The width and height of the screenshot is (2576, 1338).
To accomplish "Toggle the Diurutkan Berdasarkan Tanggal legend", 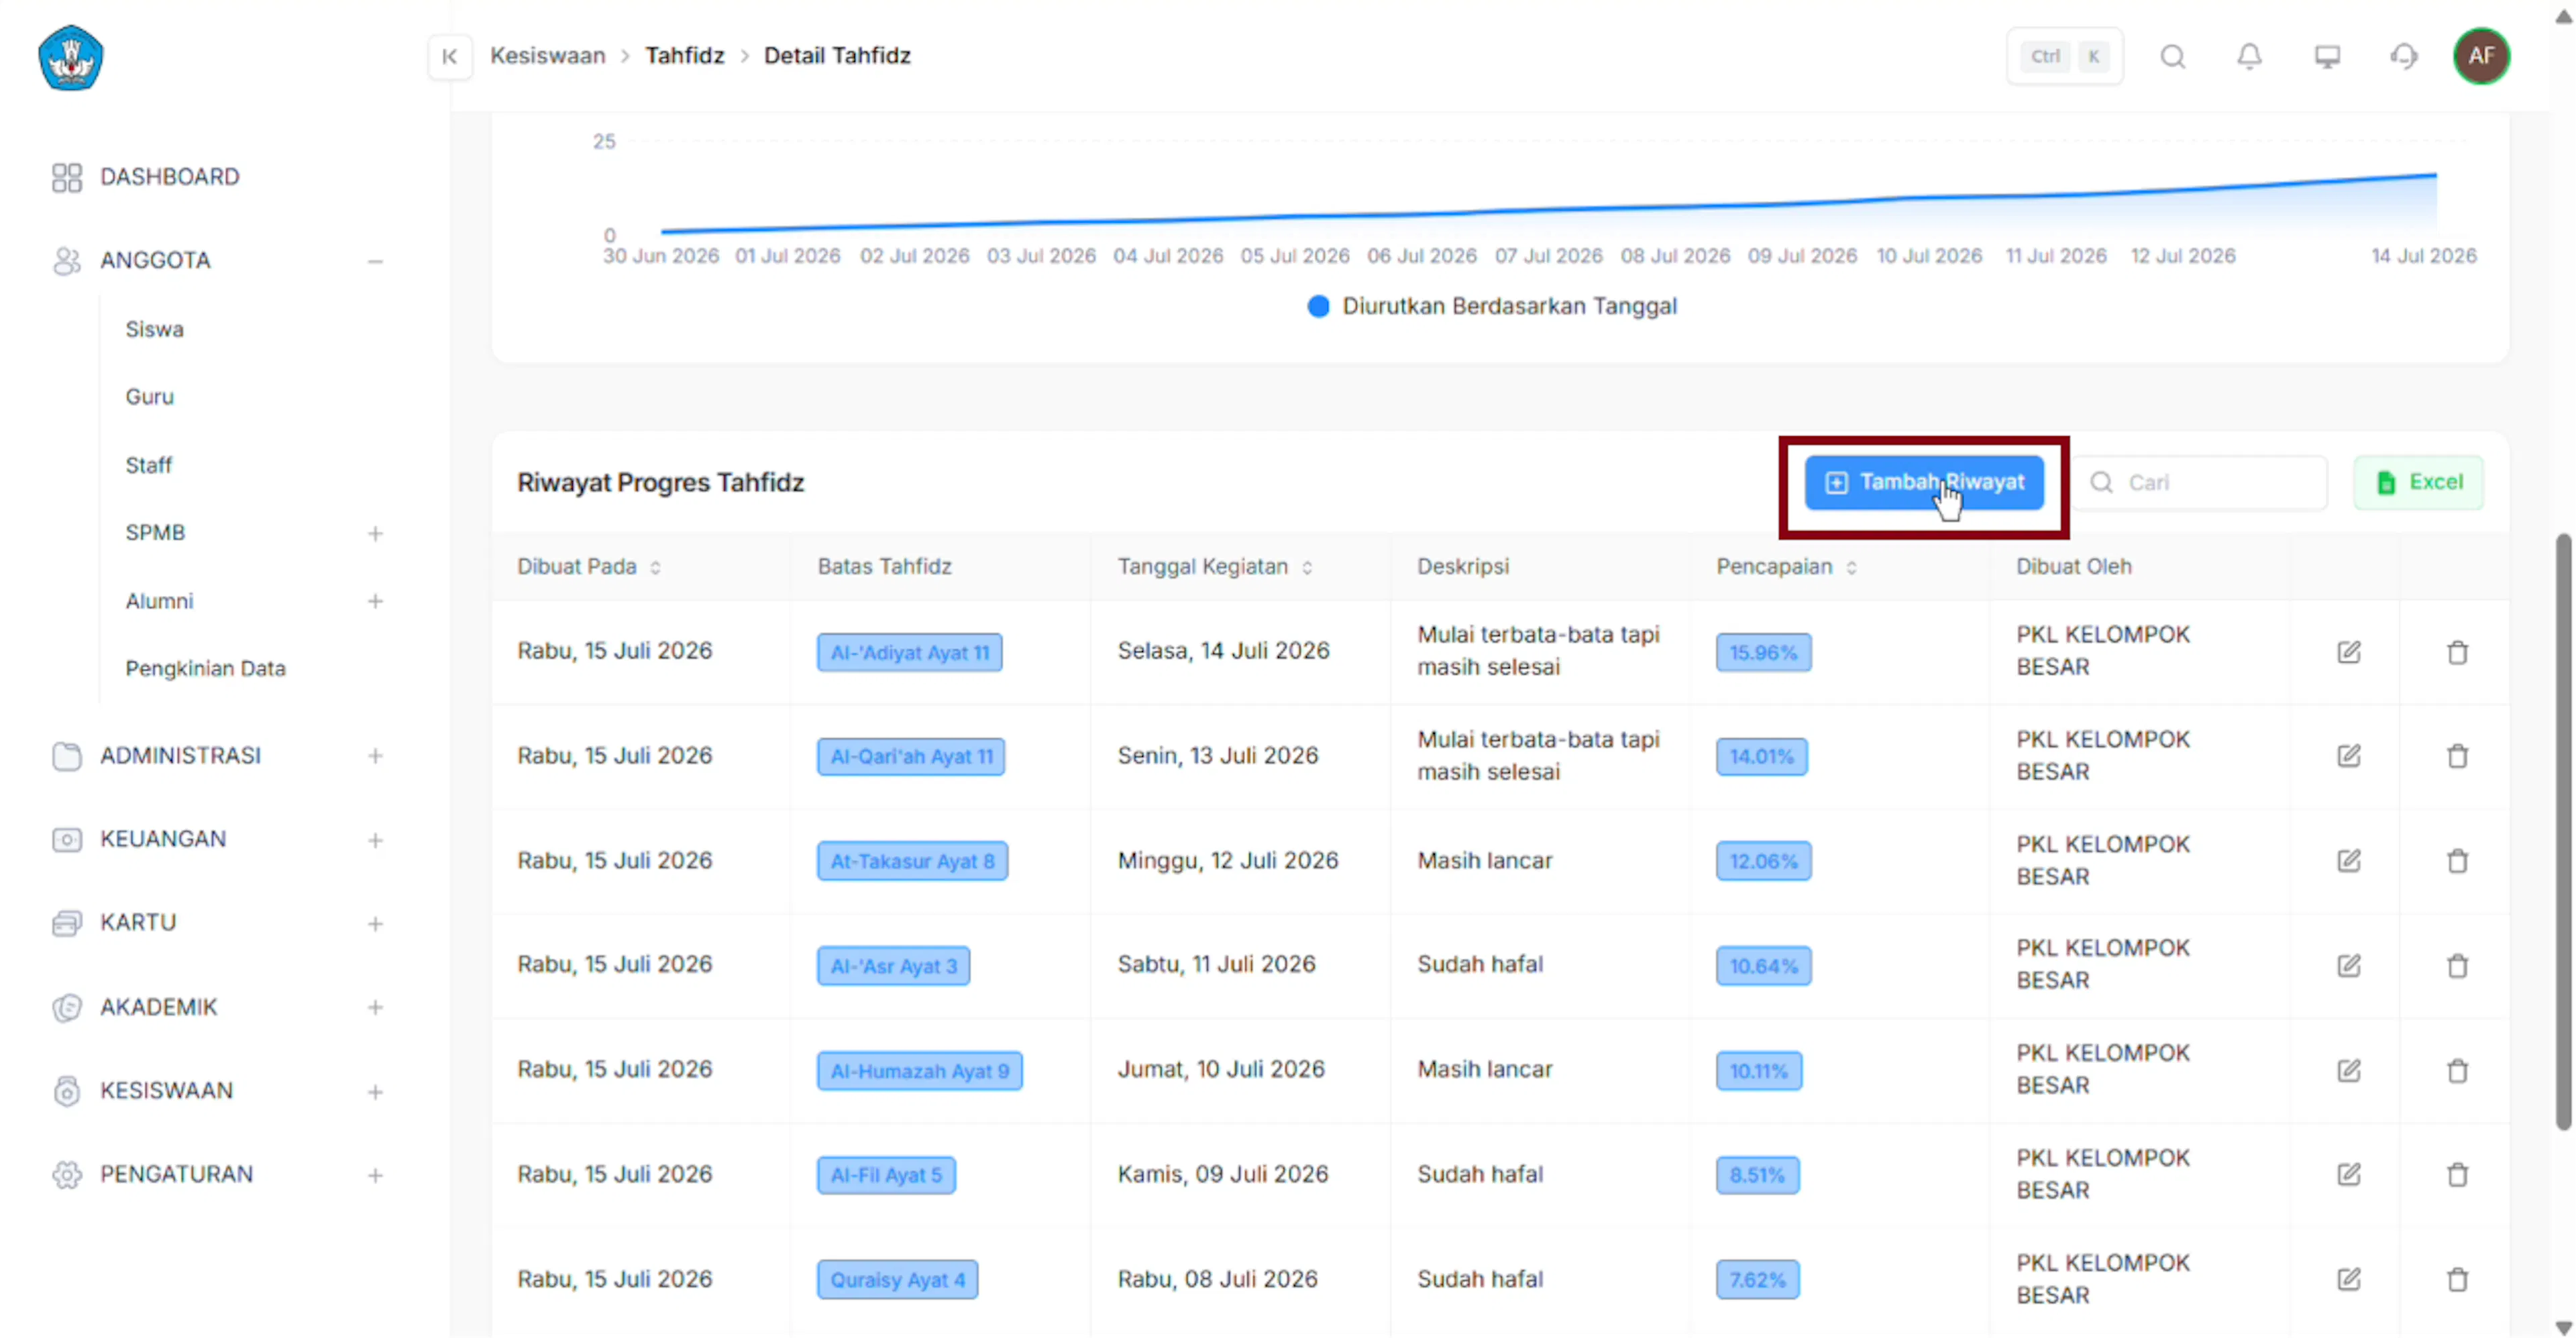I will [1492, 306].
